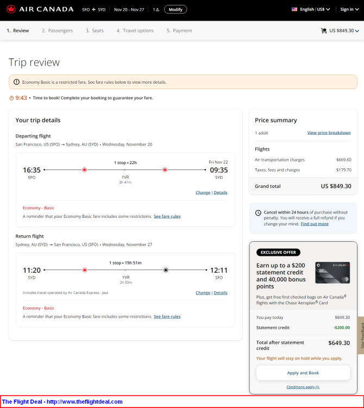The width and height of the screenshot is (364, 408).
Task: Open See fare rules for return flight
Action: pos(167,317)
